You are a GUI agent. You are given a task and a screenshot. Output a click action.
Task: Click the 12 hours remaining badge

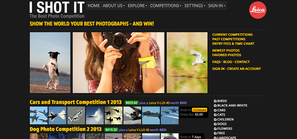pyautogui.click(x=200, y=110)
